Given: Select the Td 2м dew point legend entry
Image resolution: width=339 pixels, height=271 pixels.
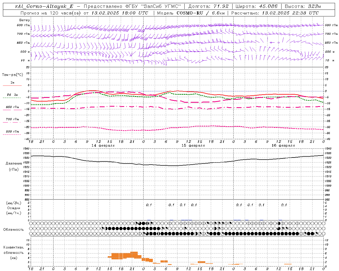Looking at the screenshot, I should [x=12, y=95].
